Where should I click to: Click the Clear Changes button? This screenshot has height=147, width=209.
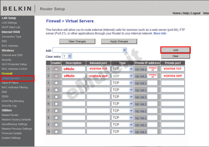coord(77,41)
